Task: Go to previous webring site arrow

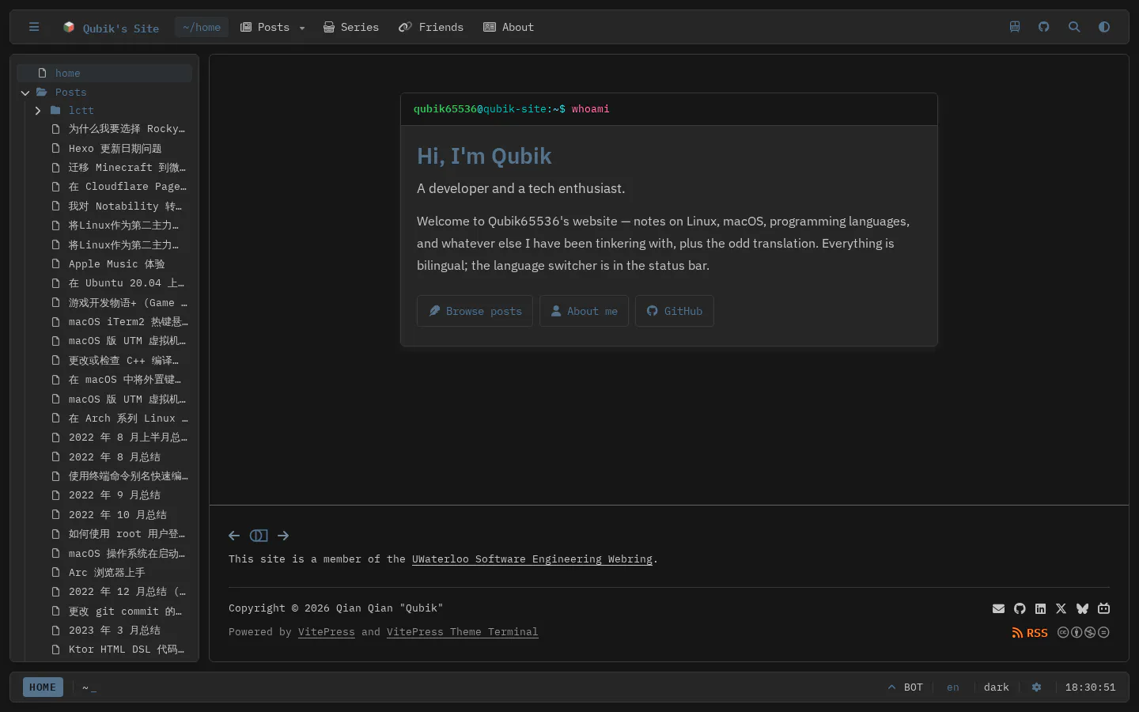Action: click(x=234, y=536)
